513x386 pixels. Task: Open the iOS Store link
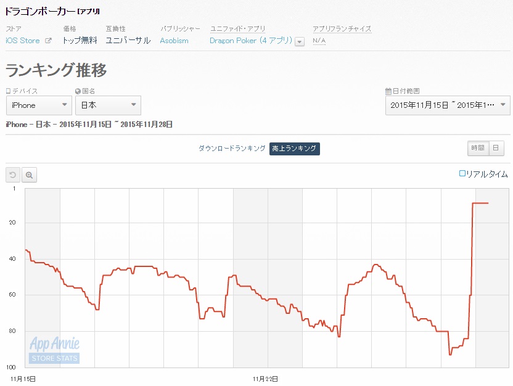(23, 41)
